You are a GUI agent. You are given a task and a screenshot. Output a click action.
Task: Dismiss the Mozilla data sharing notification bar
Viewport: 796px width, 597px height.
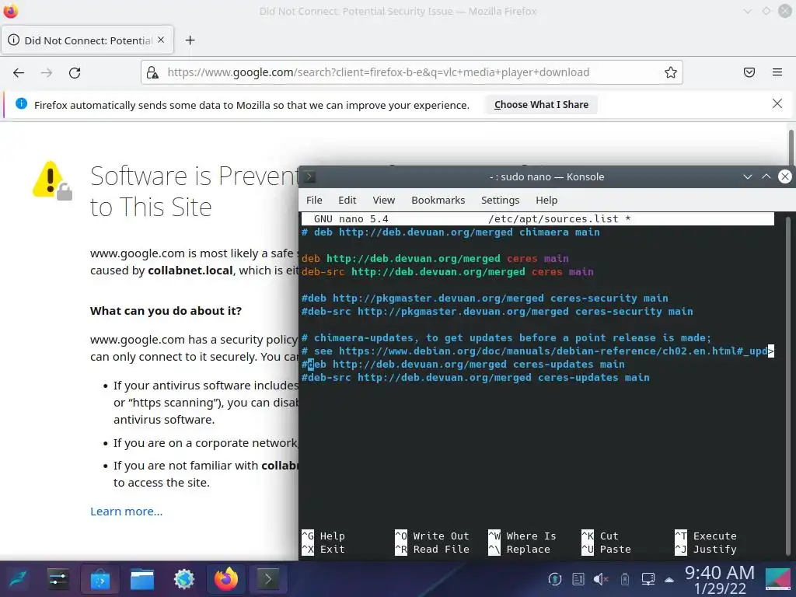coord(777,103)
